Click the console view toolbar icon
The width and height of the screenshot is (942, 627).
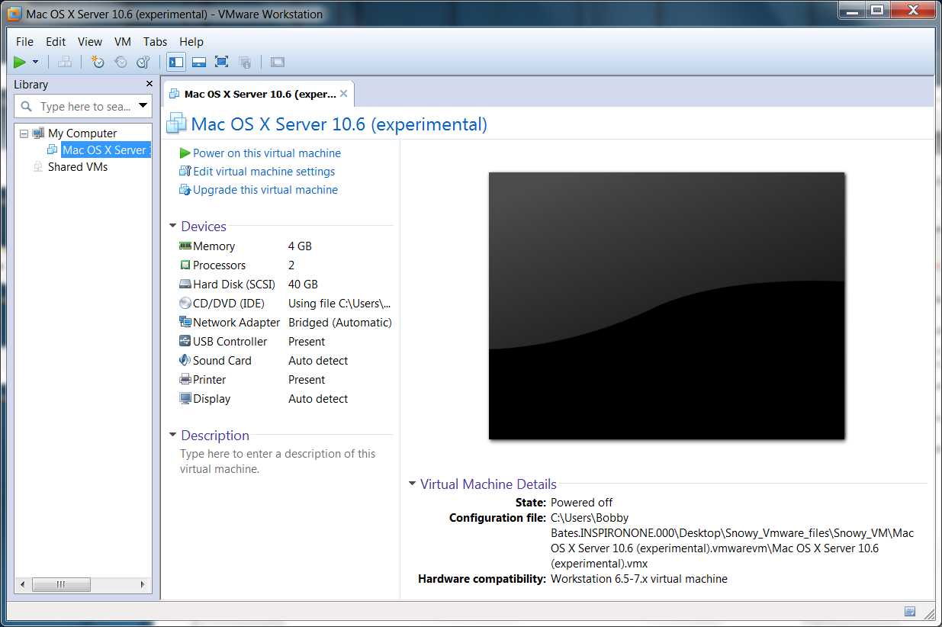pos(278,62)
